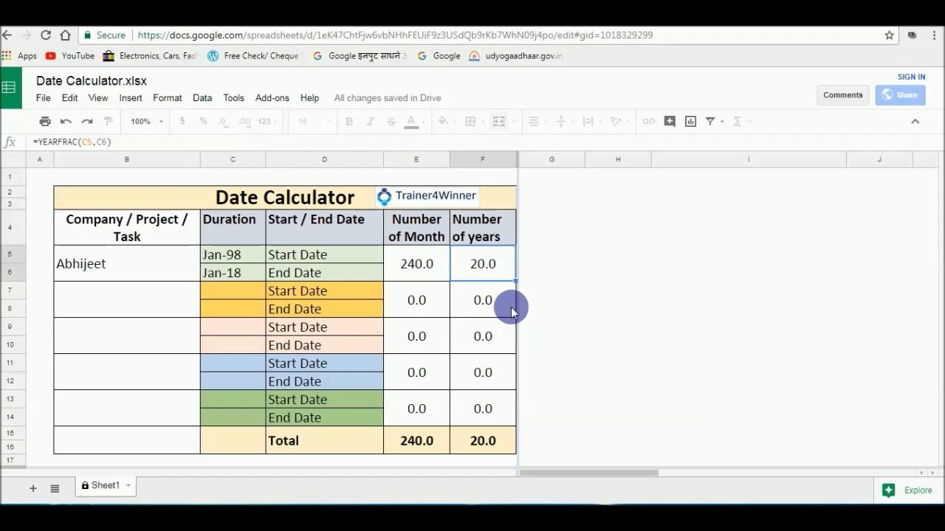Screen dimensions: 945x531
Task: Open the YouTube bookmark
Action: tap(70, 56)
